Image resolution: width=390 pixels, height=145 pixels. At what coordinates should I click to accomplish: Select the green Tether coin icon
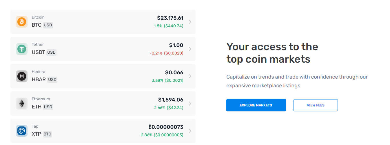coord(22,49)
